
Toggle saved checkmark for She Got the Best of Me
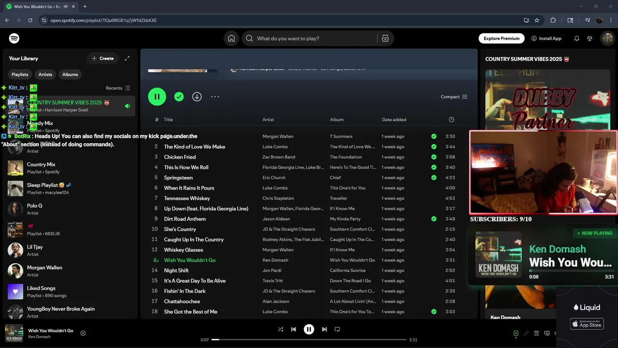pyautogui.click(x=434, y=312)
